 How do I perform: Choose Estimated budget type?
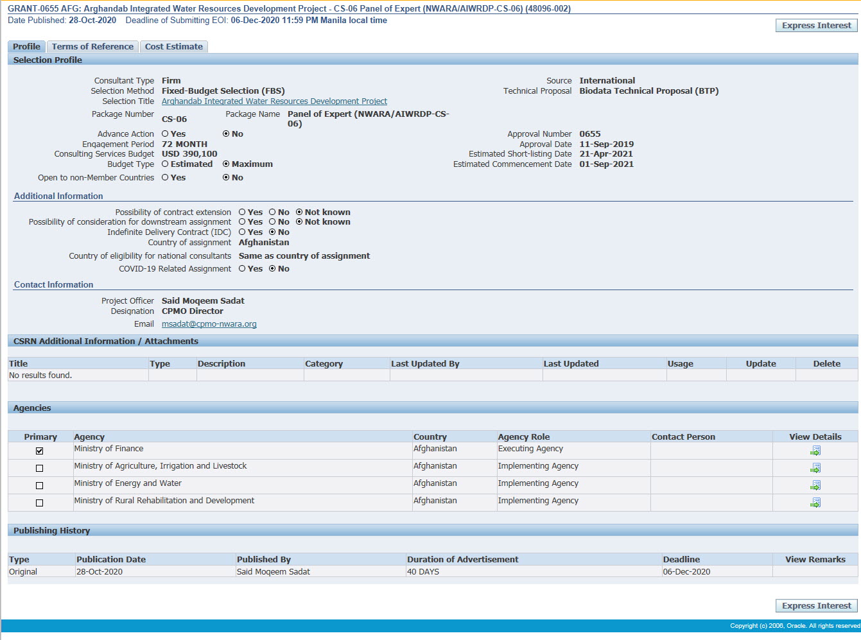(x=165, y=164)
